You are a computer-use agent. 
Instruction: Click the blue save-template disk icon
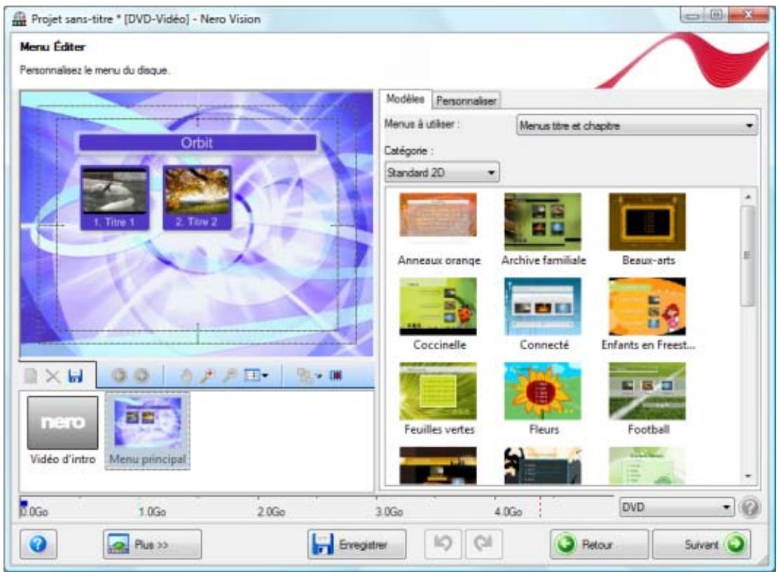76,376
